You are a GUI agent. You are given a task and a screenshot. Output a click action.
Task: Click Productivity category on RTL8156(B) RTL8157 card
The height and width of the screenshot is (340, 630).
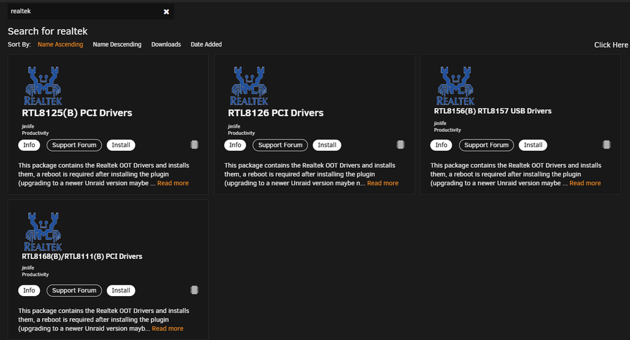(447, 130)
